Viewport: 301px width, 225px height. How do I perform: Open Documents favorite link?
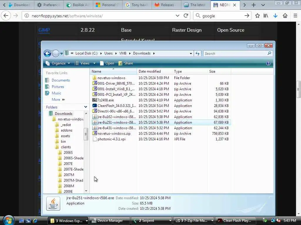coord(61,80)
